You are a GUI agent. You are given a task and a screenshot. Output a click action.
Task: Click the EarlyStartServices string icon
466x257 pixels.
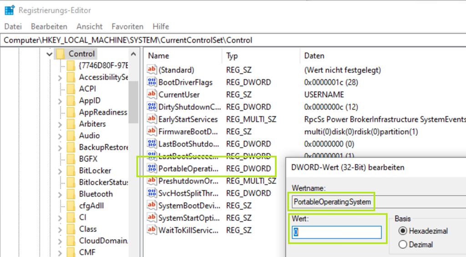click(x=152, y=119)
